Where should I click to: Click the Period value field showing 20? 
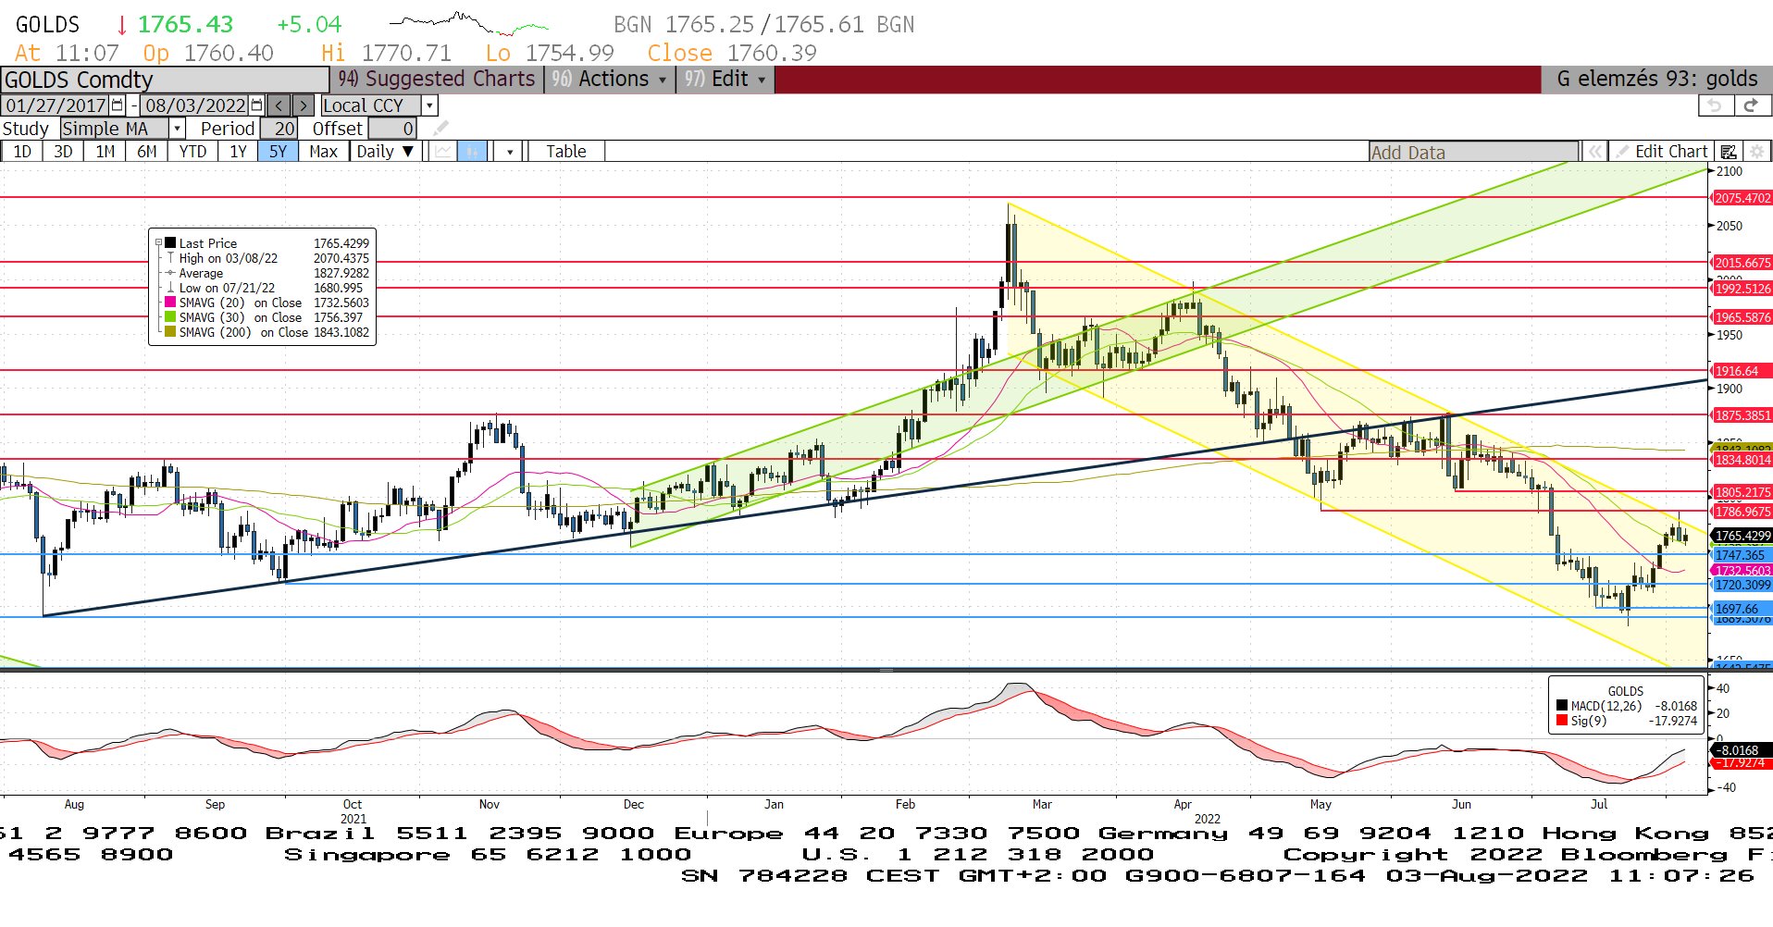[279, 129]
